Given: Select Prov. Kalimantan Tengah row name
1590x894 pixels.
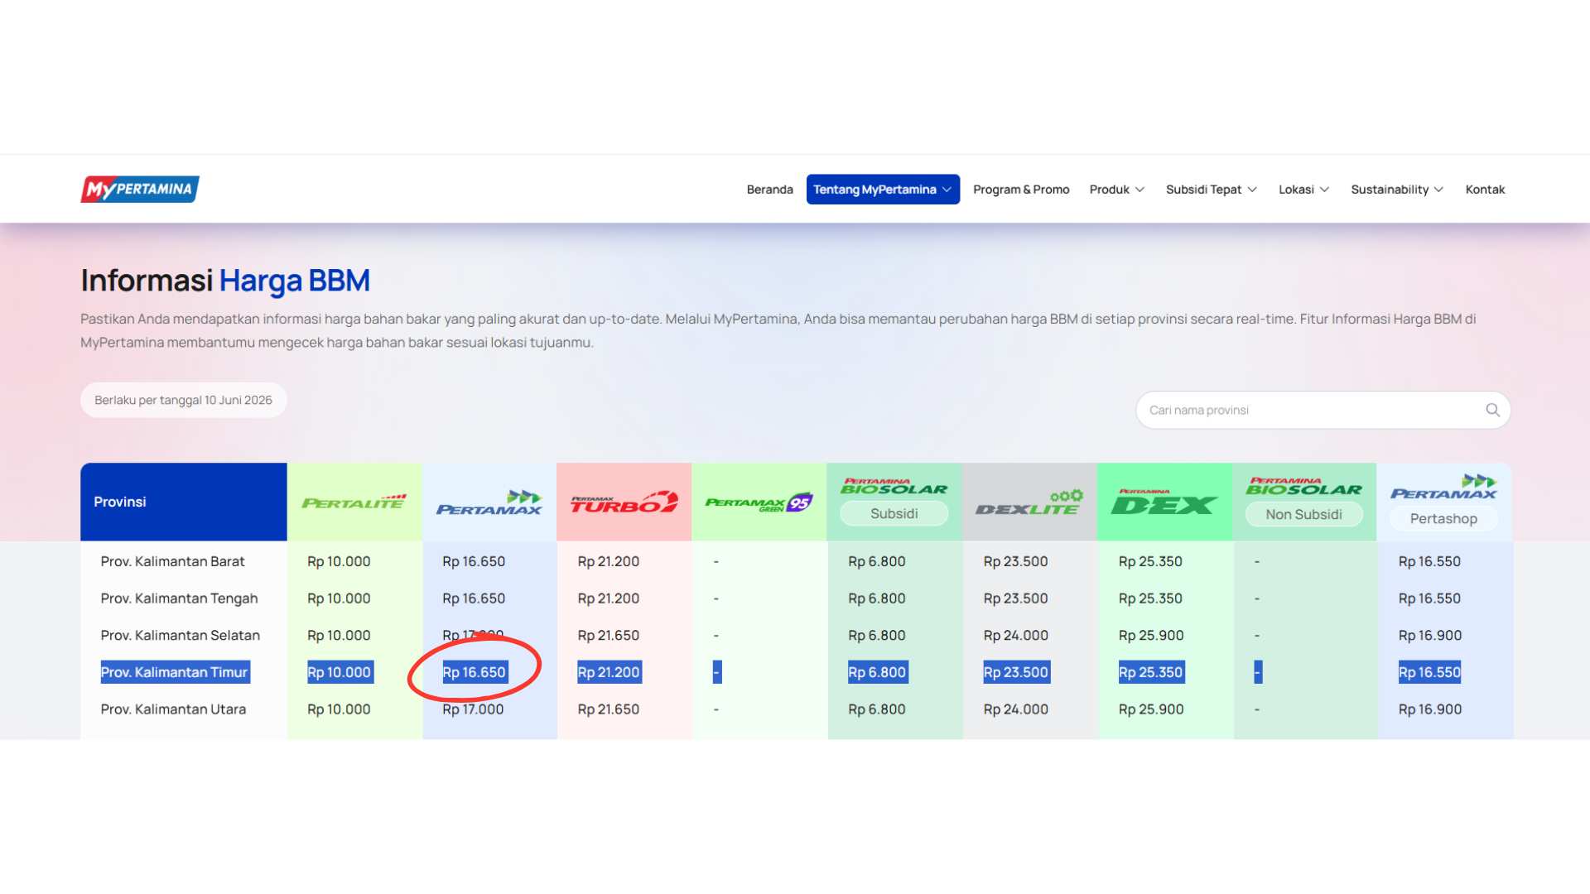Looking at the screenshot, I should tap(179, 598).
